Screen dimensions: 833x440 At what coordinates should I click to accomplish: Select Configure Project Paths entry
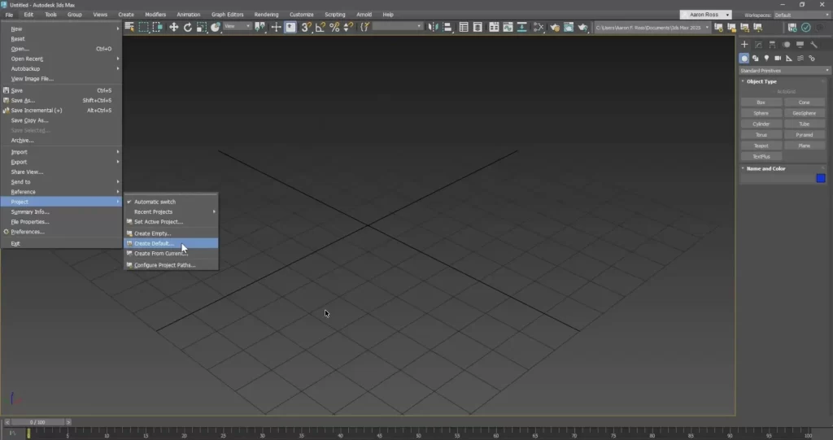[171, 265]
